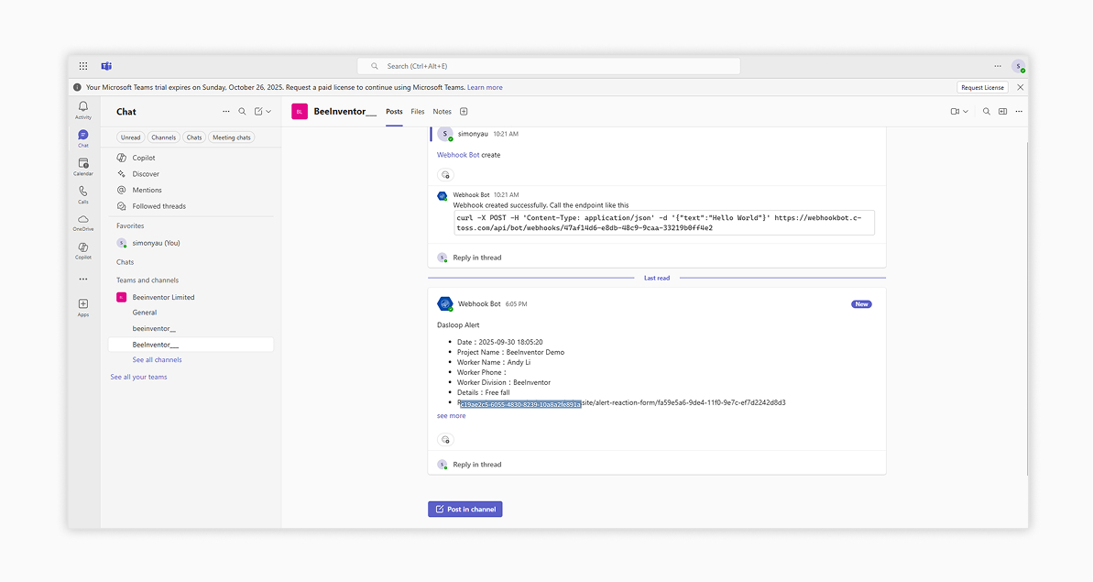
Task: Click the Request License button
Action: pos(982,87)
